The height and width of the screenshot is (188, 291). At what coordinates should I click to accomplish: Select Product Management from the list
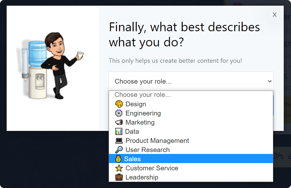pyautogui.click(x=191, y=141)
